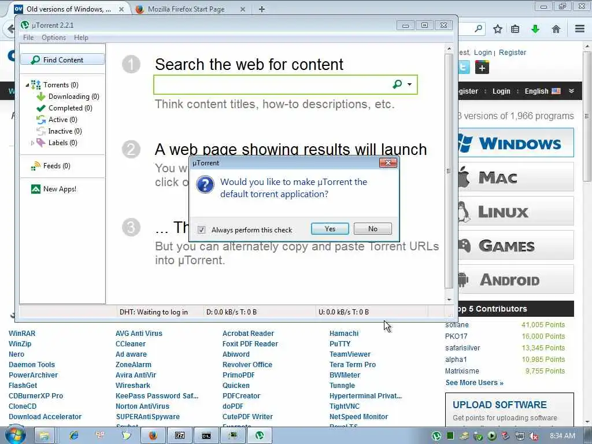Open command prompt taskbar button
592x444 pixels.
[x=206, y=436]
